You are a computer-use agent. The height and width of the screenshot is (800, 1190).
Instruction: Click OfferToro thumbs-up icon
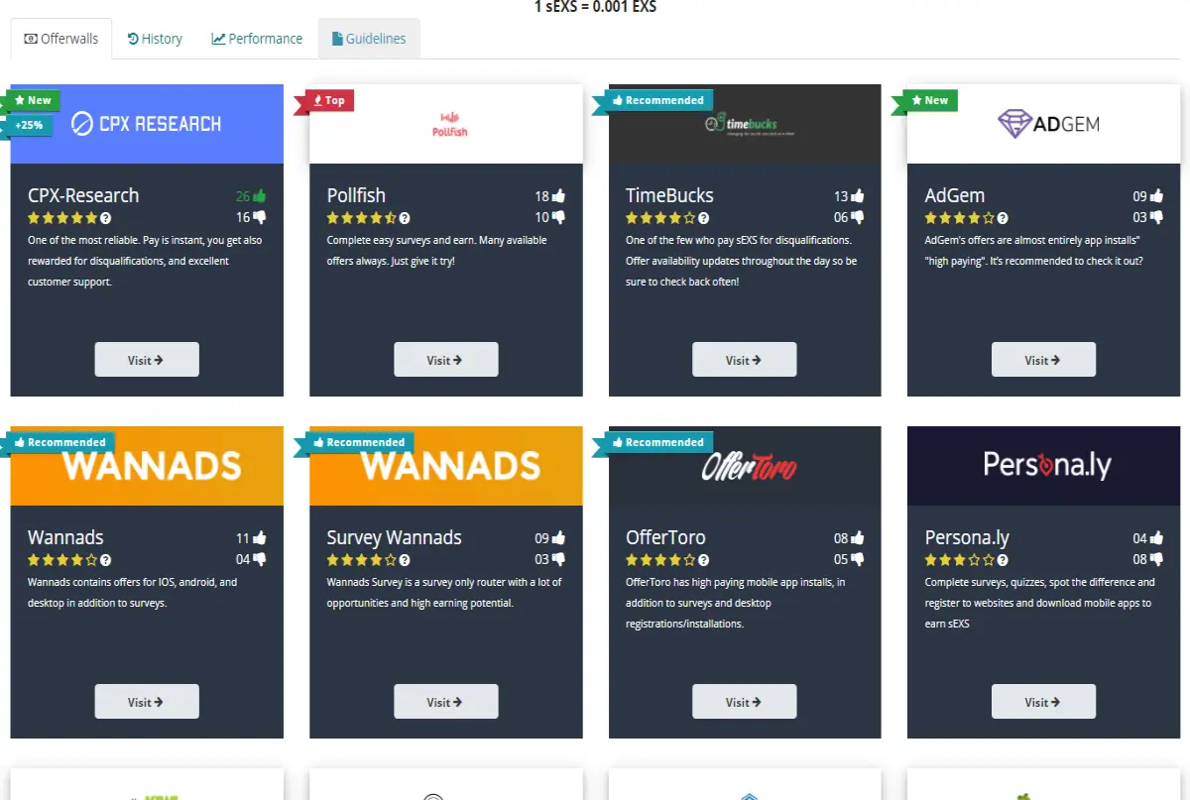(x=857, y=538)
